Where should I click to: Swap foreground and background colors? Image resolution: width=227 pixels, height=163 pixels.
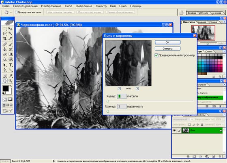point(11,86)
